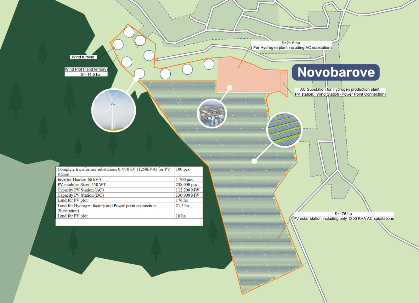Viewport: 419px width, 303px height.
Task: Click the "176 ha" table cell
Action: [188, 200]
